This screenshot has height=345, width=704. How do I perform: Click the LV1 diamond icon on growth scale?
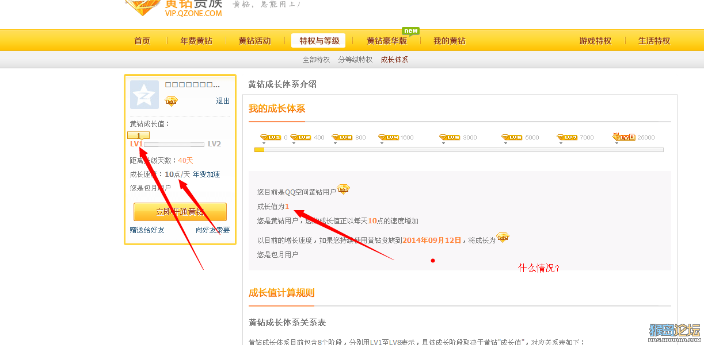[x=270, y=138]
